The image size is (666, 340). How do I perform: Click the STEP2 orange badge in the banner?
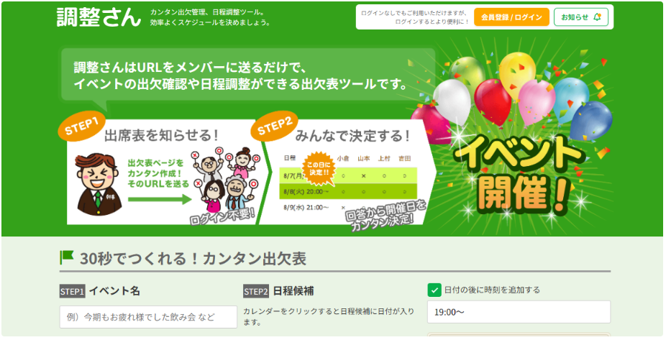[275, 127]
